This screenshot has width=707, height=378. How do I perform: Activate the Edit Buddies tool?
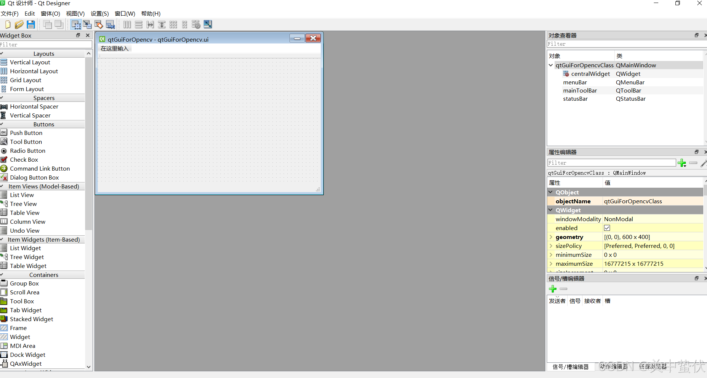pos(99,25)
